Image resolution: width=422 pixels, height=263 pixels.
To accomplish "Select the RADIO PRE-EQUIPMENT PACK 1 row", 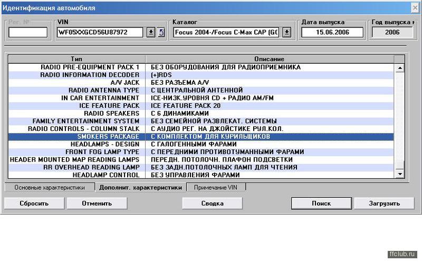I will click(x=201, y=67).
